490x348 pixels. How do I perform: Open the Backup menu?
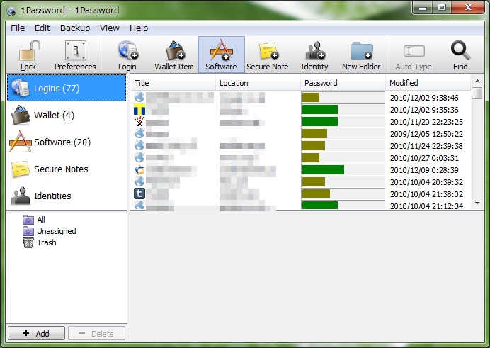(75, 28)
